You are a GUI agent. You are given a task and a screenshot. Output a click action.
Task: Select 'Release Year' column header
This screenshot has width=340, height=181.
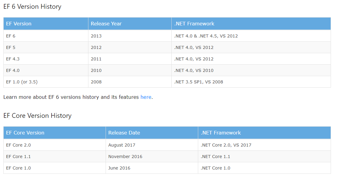(x=130, y=24)
